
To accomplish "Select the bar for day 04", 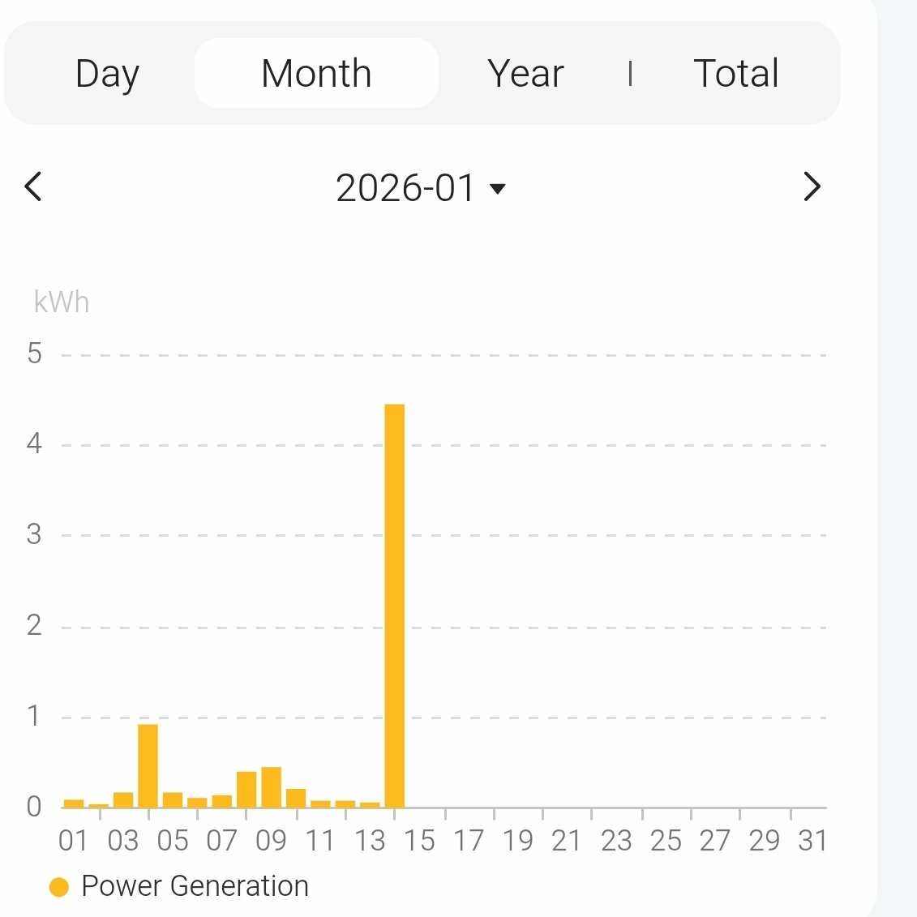I will (148, 765).
